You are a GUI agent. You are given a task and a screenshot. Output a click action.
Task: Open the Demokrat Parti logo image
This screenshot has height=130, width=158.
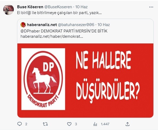coord(43,79)
